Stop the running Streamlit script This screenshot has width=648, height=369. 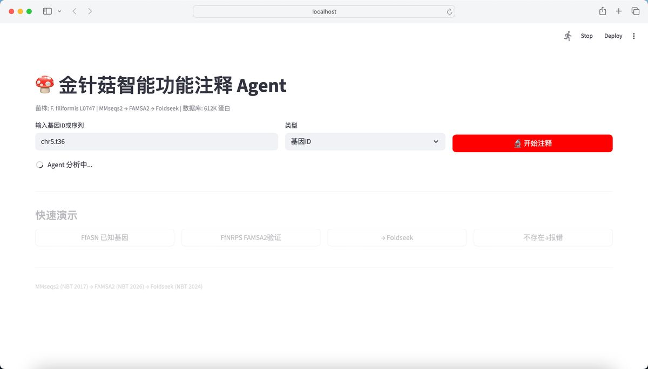point(586,36)
